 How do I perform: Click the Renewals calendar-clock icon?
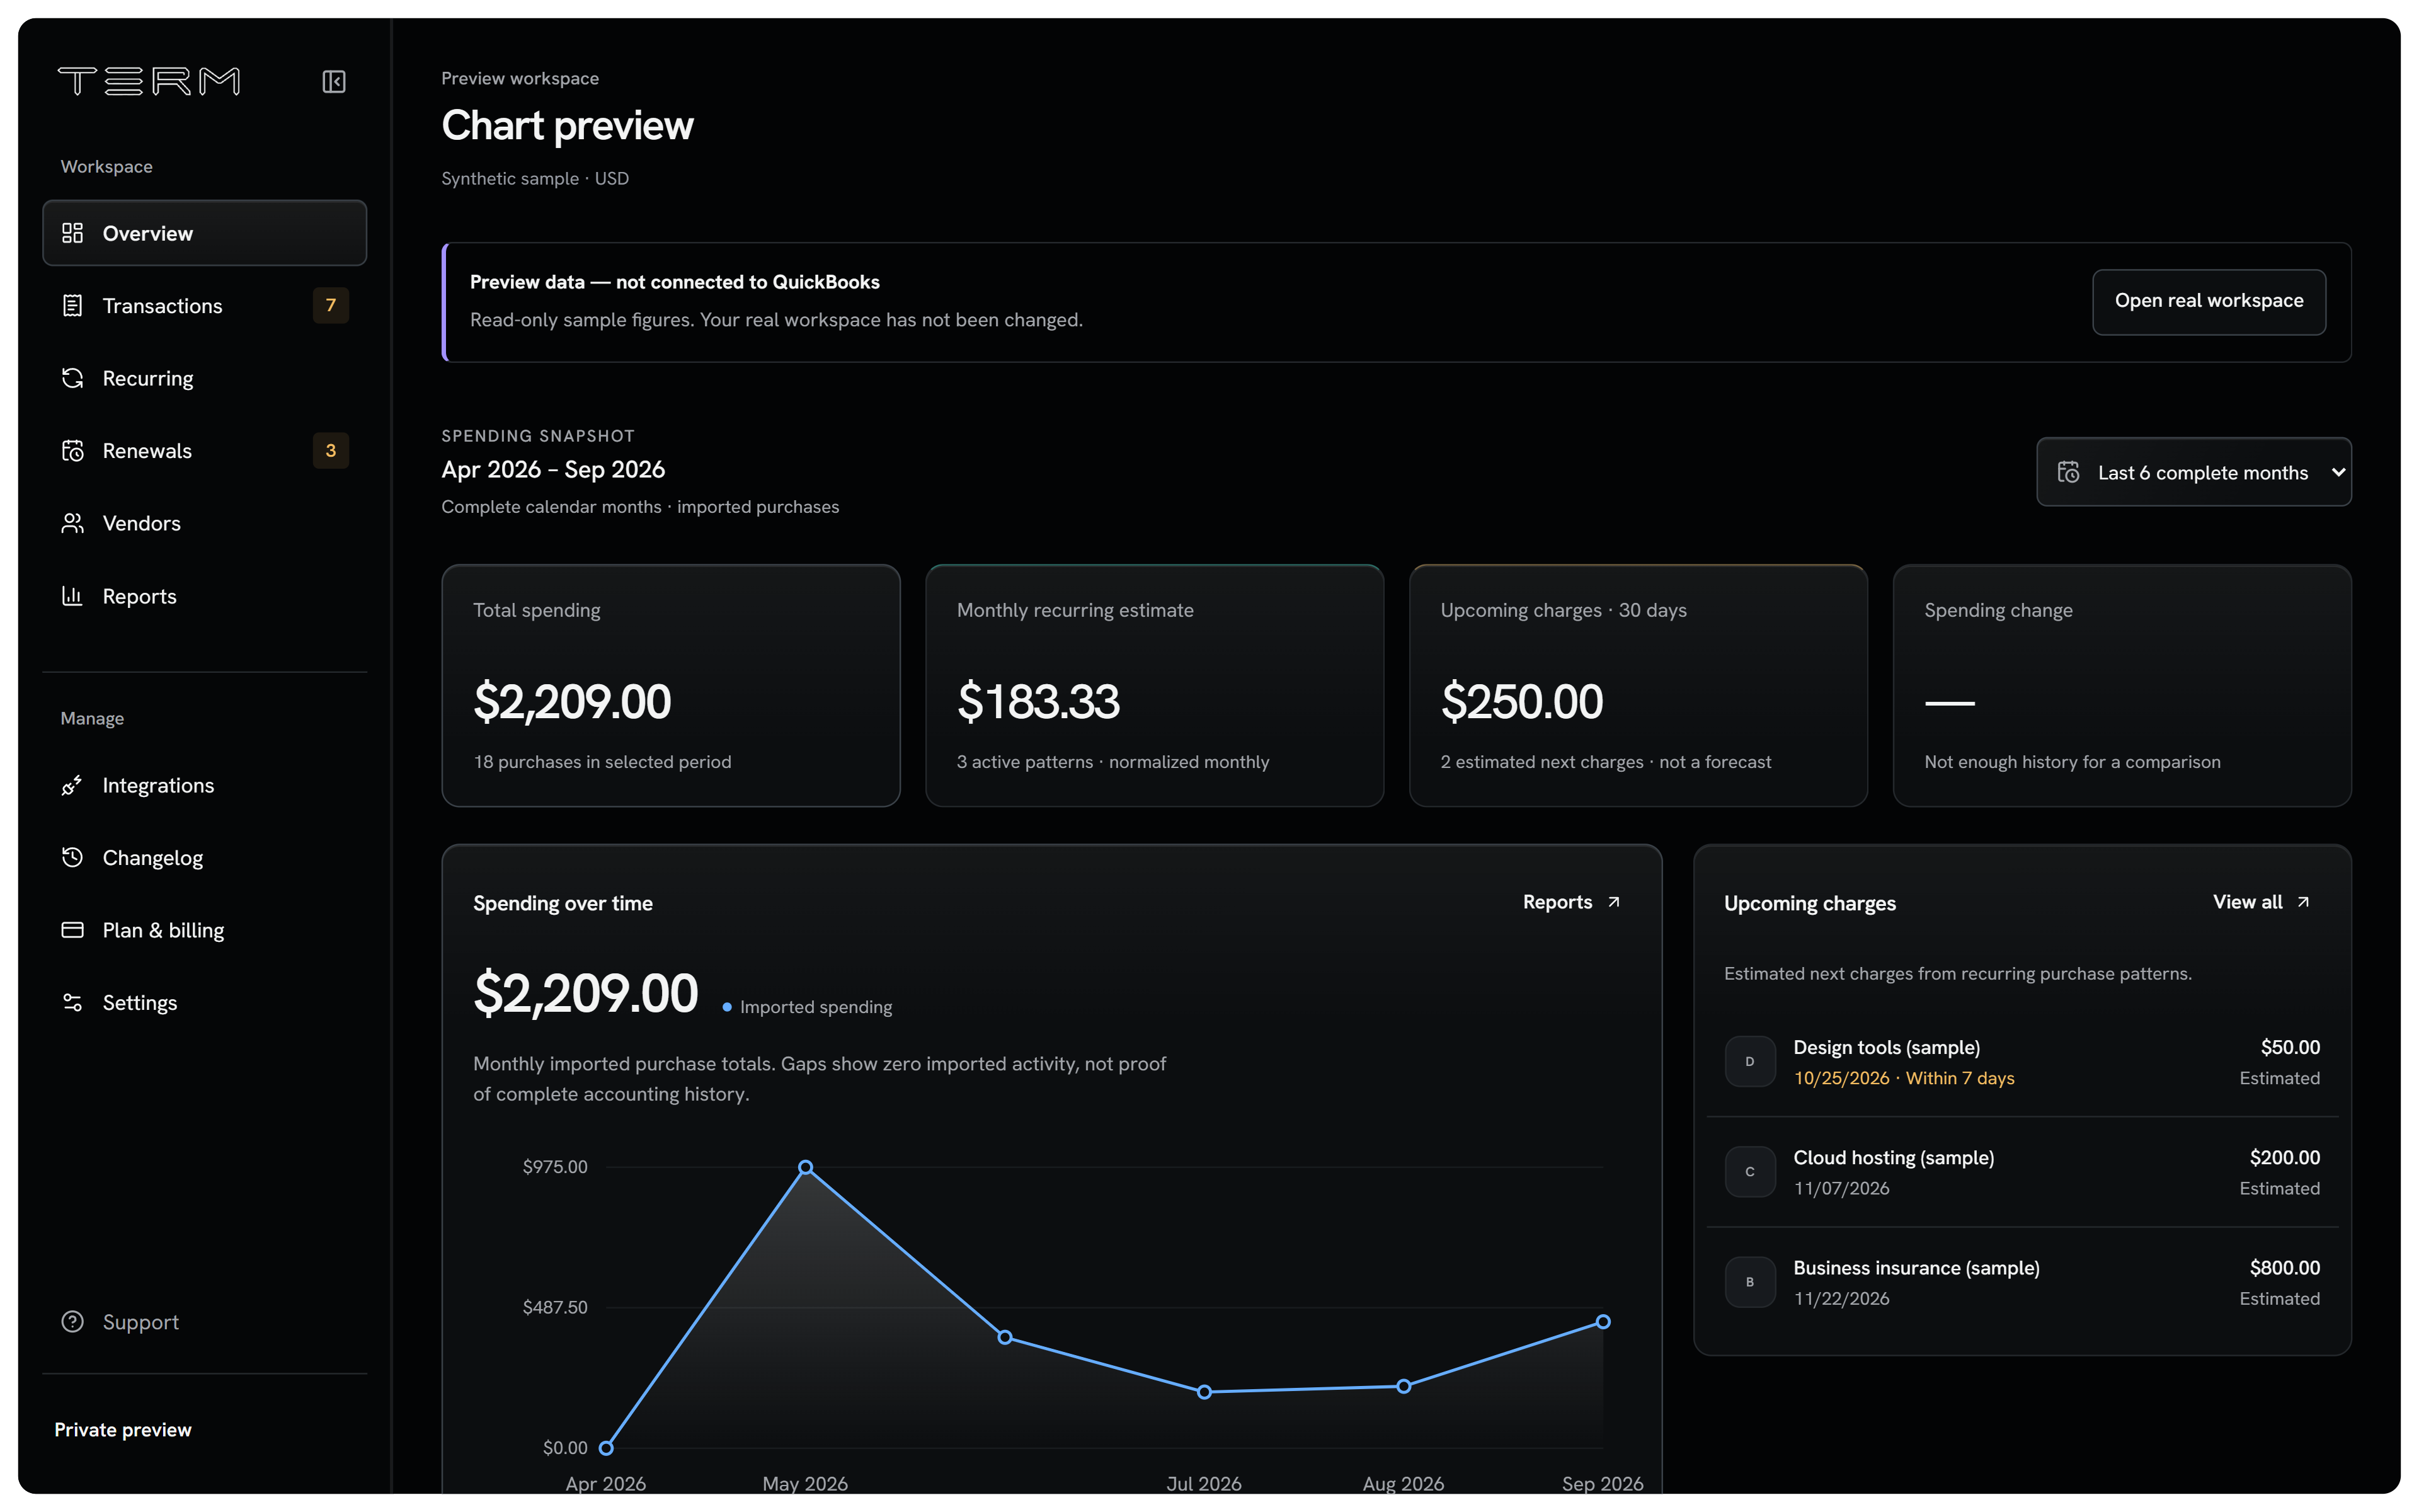(72, 451)
